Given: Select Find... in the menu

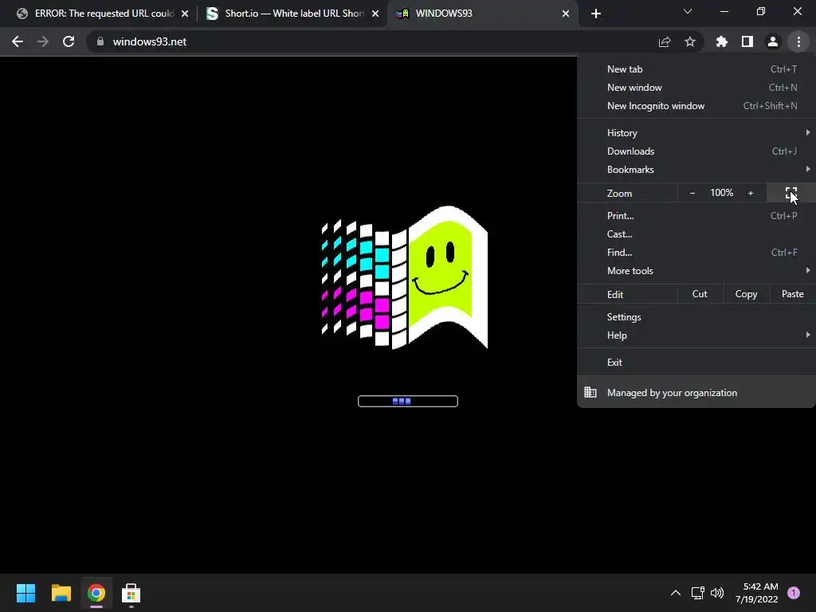Looking at the screenshot, I should tap(696, 253).
